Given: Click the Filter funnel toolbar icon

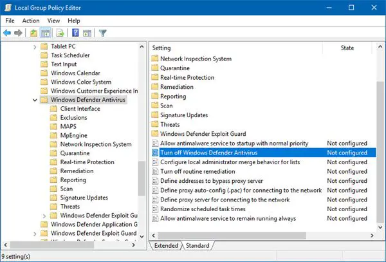Looking at the screenshot, I should 103,33.
